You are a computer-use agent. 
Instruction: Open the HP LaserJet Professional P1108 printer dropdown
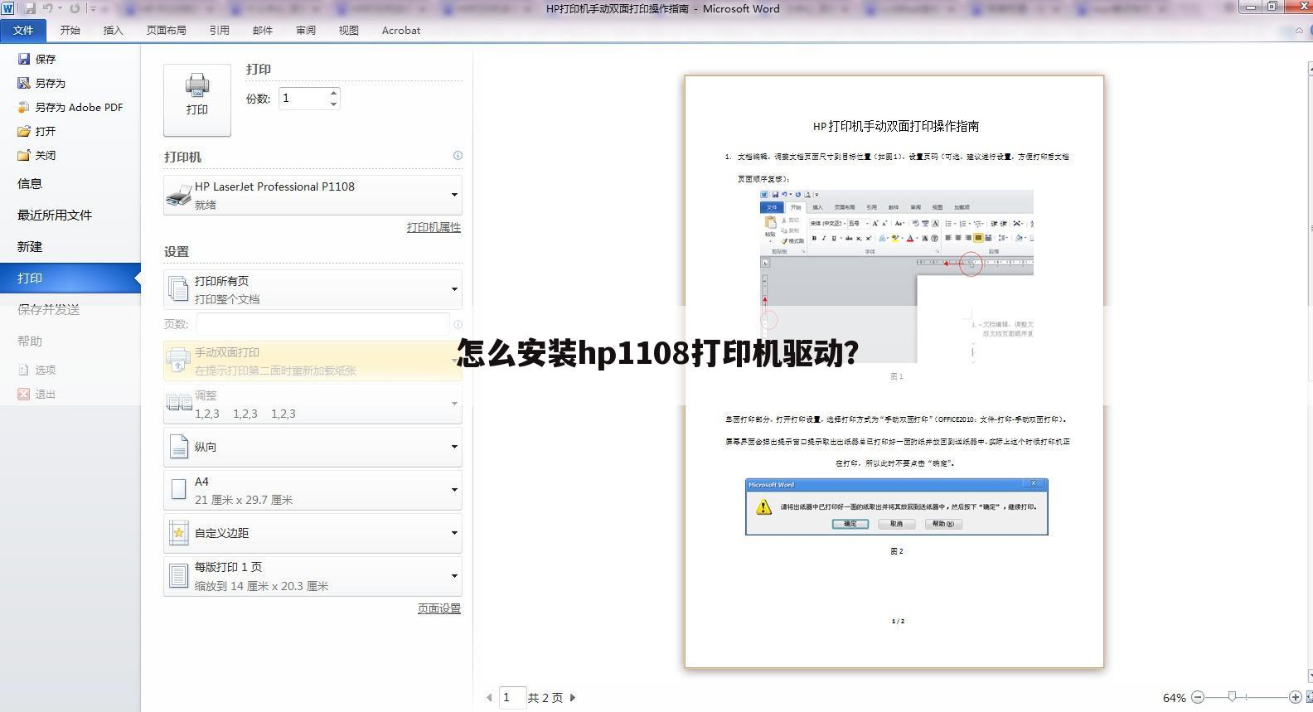point(313,195)
